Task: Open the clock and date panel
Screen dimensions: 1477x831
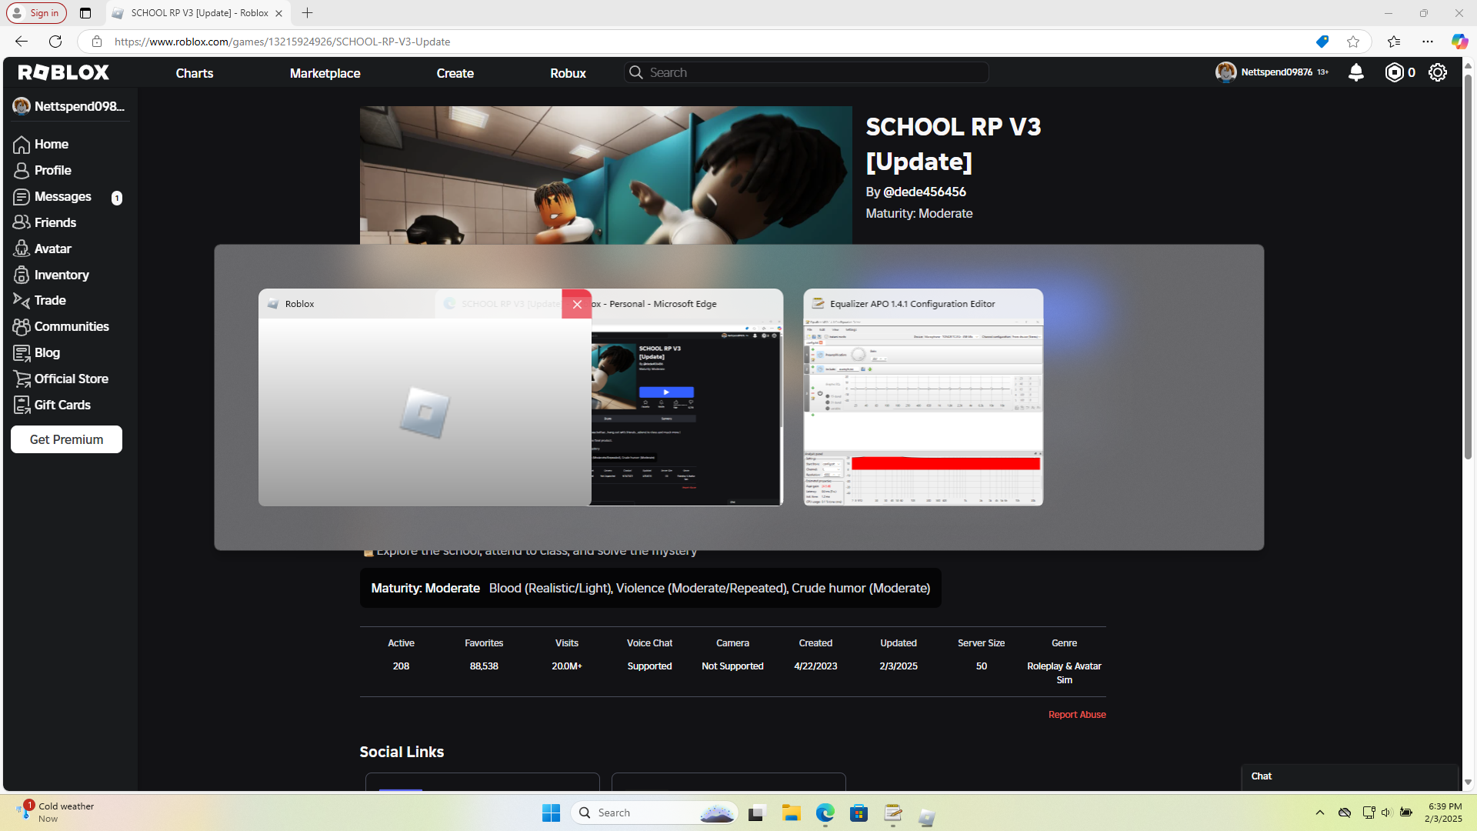Action: [x=1444, y=813]
